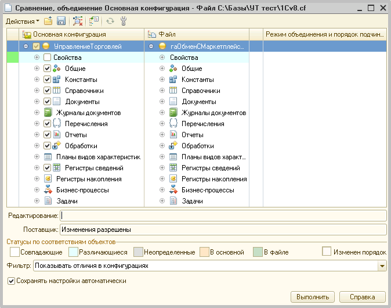Screen dimensions: 391x308
Task: Click the Файл column header
Action: [x=197, y=34]
